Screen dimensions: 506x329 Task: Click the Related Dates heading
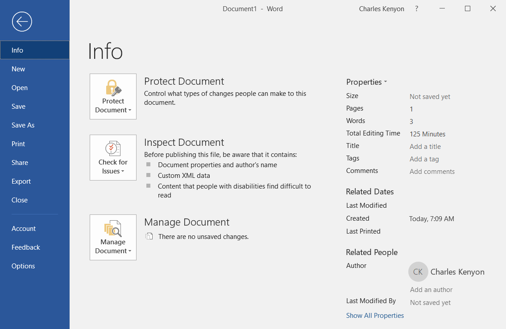coord(370,192)
